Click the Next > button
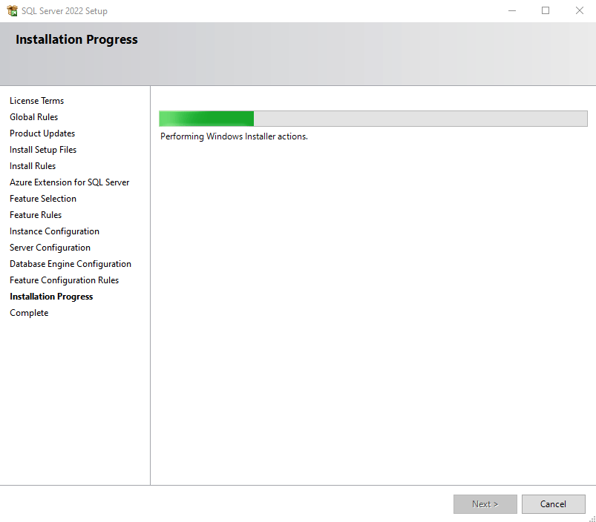Image resolution: width=596 pixels, height=522 pixels. pyautogui.click(x=485, y=503)
